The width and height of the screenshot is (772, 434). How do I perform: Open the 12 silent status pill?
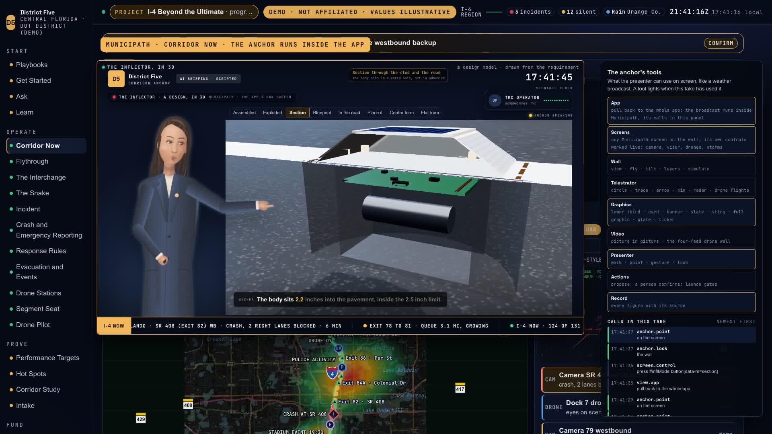(579, 12)
